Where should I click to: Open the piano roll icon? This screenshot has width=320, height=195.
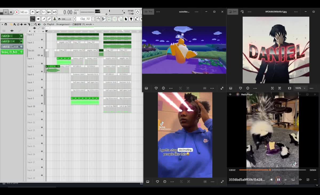(103, 19)
